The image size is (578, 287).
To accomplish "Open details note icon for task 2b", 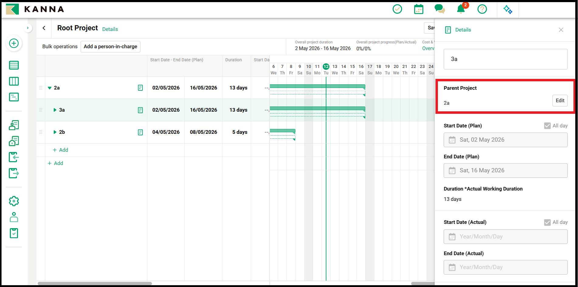I will point(140,132).
